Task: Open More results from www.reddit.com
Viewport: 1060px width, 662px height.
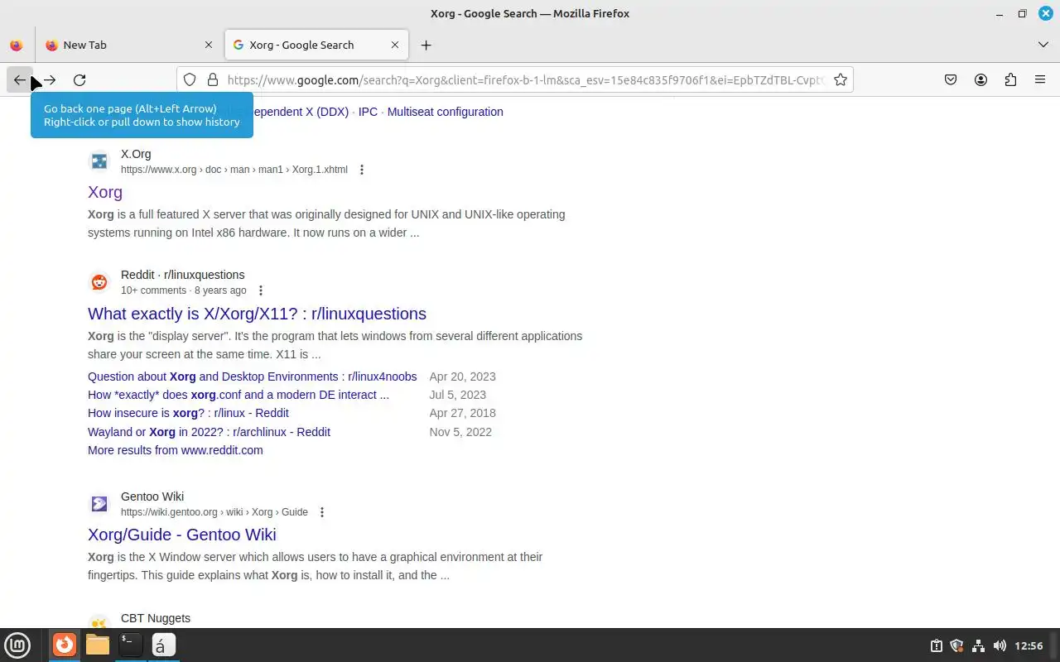Action: pyautogui.click(x=176, y=450)
